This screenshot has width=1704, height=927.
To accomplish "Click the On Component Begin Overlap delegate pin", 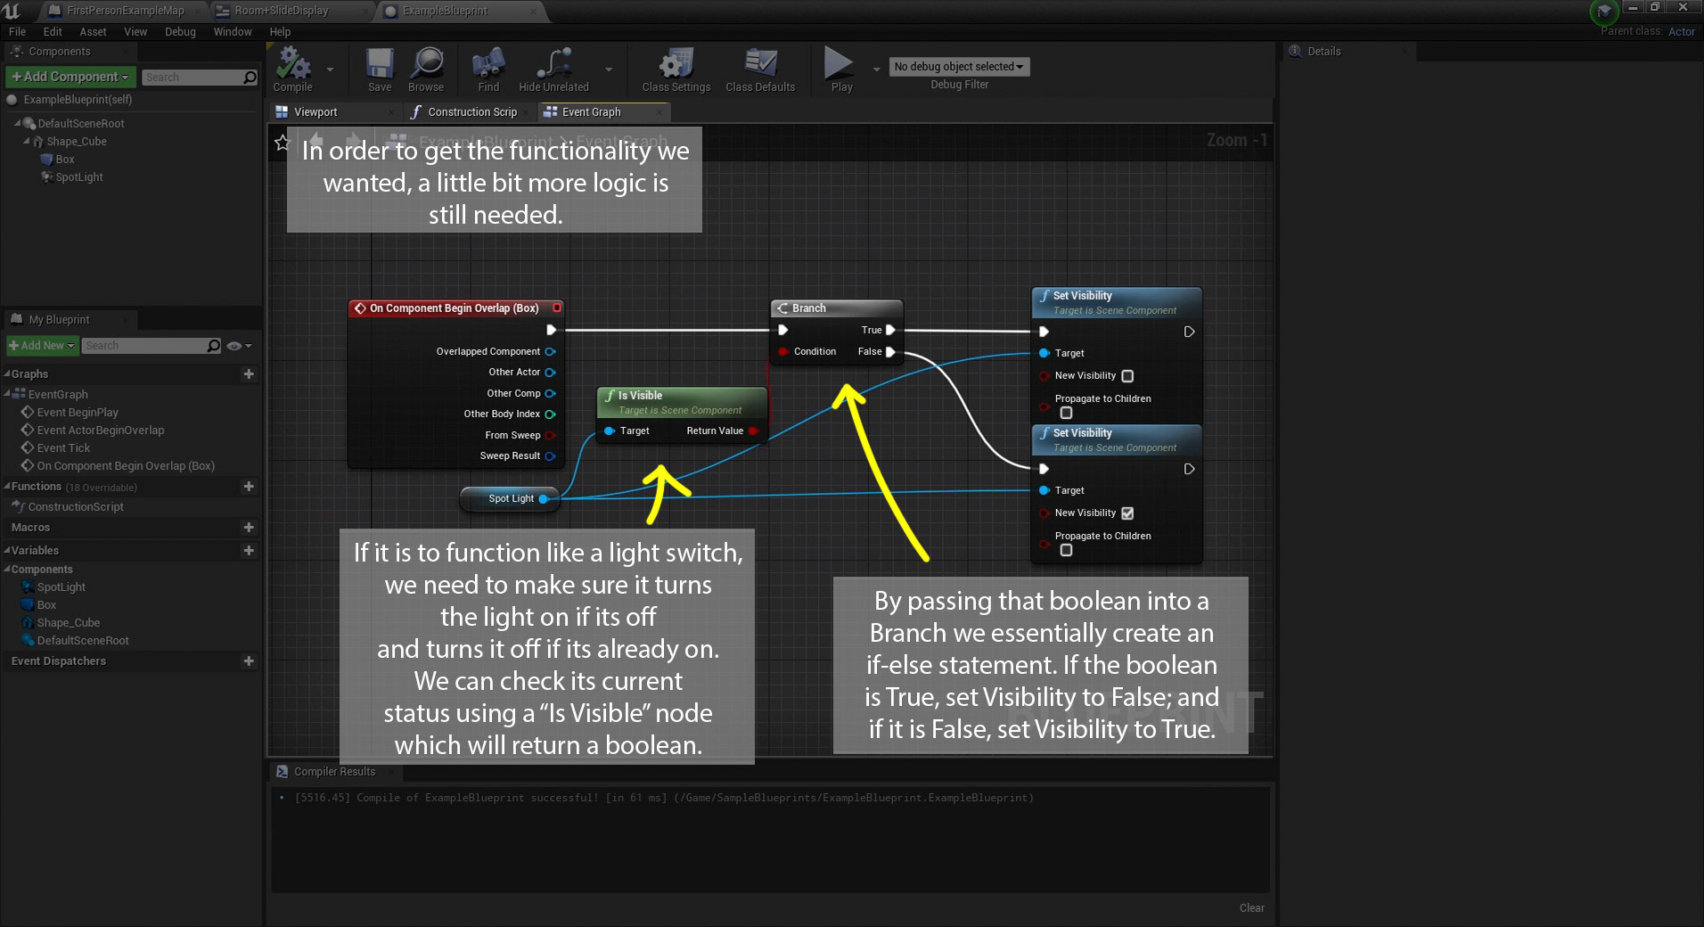I will point(557,308).
